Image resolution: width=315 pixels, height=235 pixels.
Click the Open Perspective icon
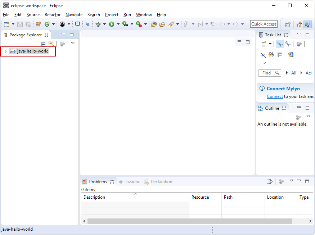[x=288, y=24]
